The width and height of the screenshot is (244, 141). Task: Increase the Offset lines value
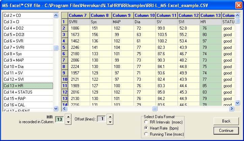(x=110, y=116)
